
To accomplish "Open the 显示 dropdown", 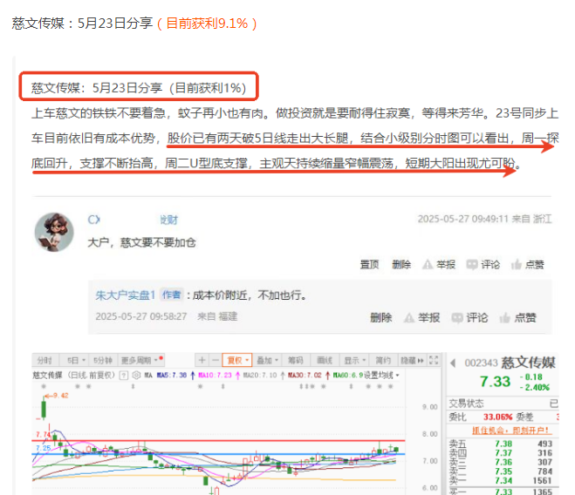I will pos(354,361).
